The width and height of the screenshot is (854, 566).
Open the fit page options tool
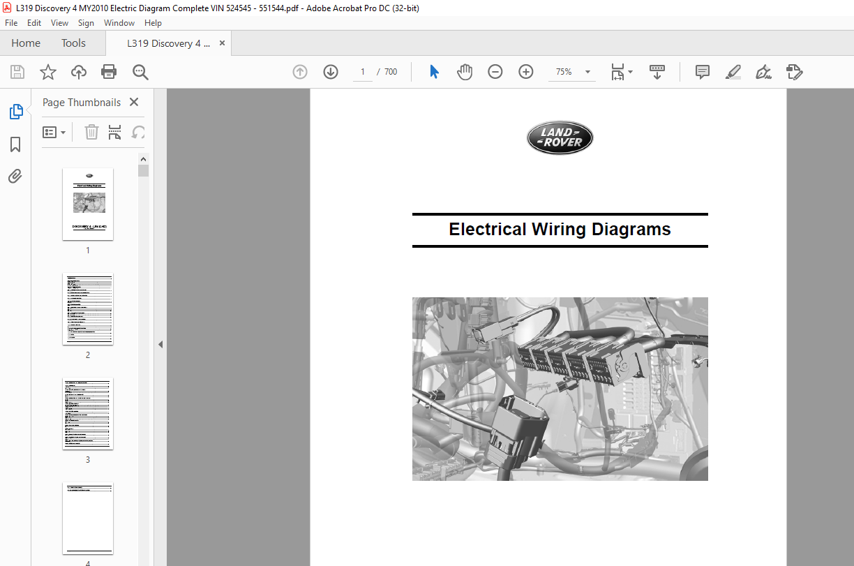click(x=621, y=72)
